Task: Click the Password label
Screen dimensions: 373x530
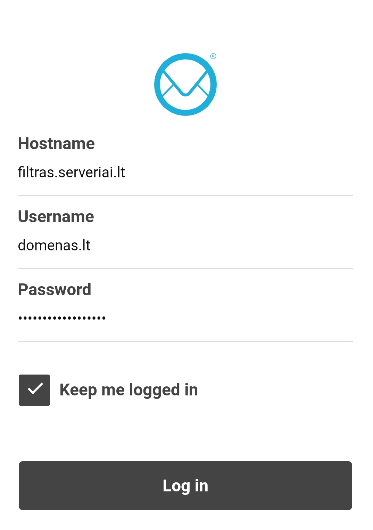Action: 55,290
